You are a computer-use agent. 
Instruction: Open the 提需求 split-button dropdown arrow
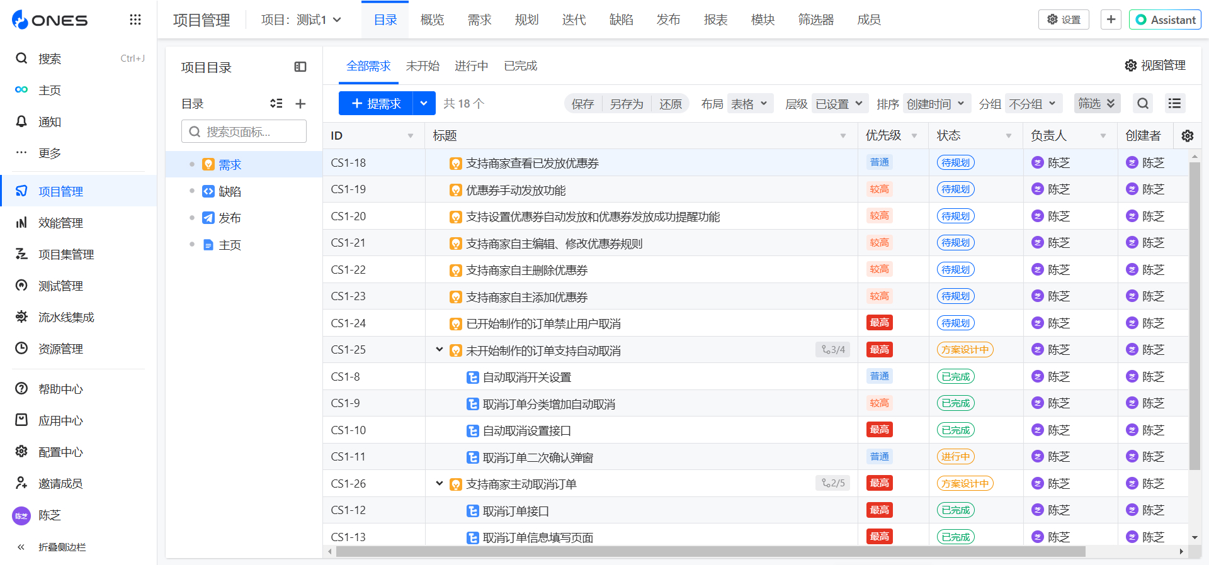(x=424, y=103)
